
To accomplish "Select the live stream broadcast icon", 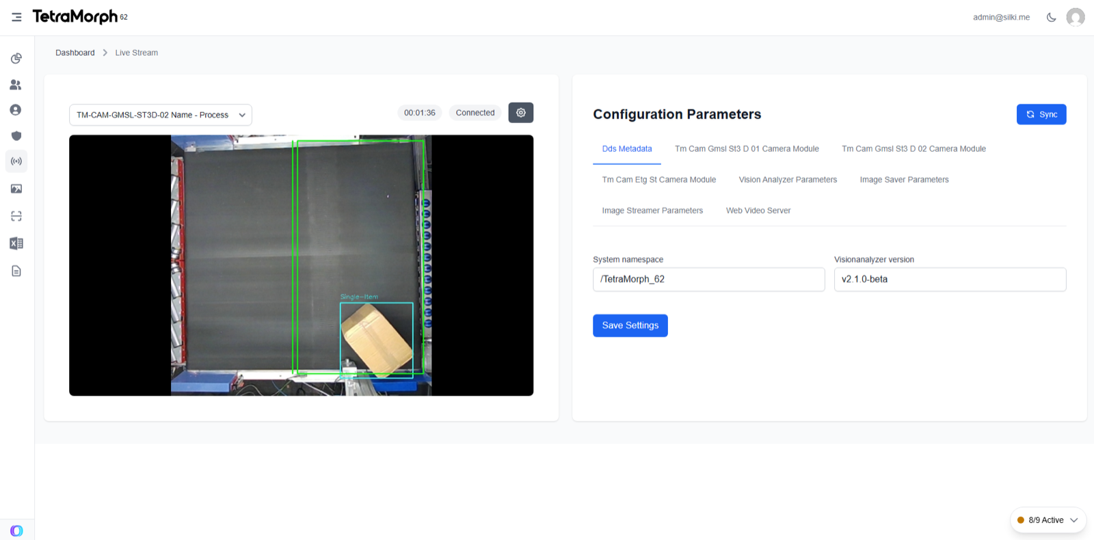I will click(x=16, y=161).
